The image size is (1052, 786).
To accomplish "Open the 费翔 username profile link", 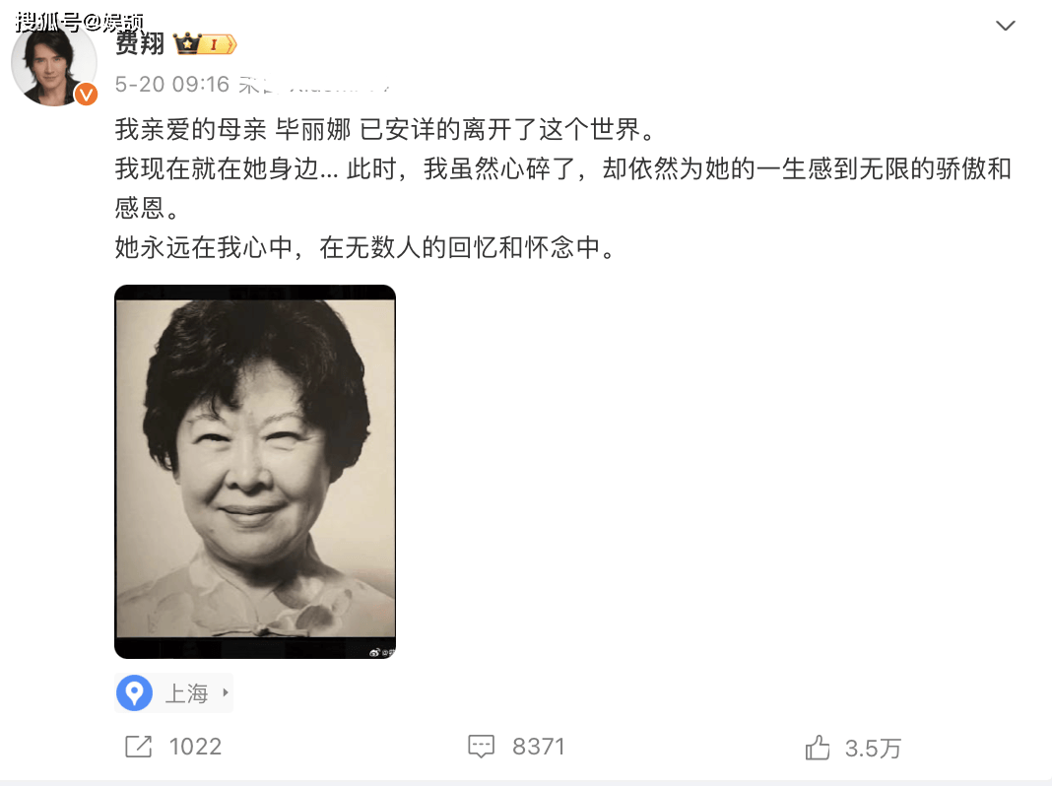I will click(140, 43).
